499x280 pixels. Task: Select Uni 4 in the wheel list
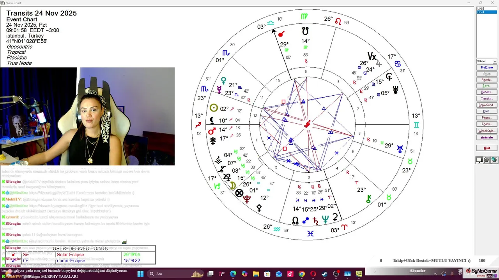(x=487, y=12)
